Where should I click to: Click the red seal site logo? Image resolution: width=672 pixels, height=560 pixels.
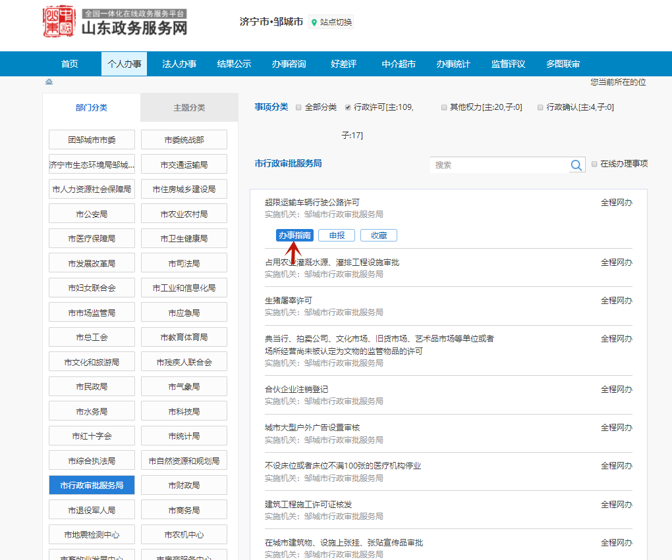(59, 22)
